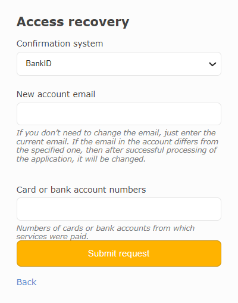Screen dimensions: 238x303
Task: Click the line 'Numbers of cards or bank accounts'
Action: tap(105, 228)
